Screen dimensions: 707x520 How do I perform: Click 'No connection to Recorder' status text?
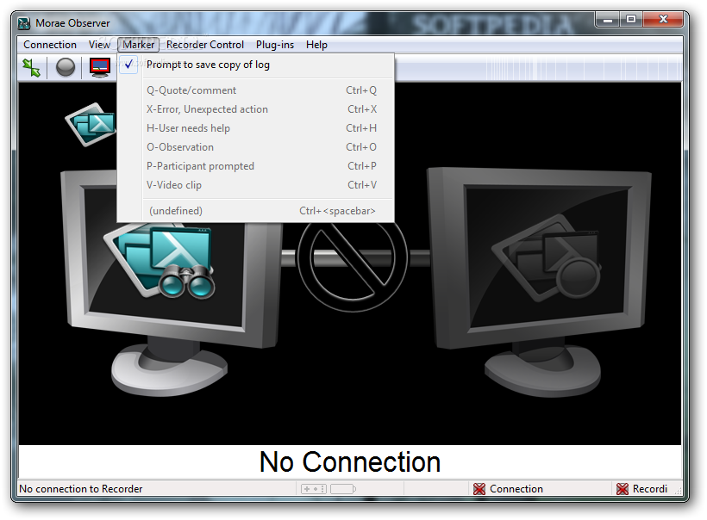[x=81, y=489]
